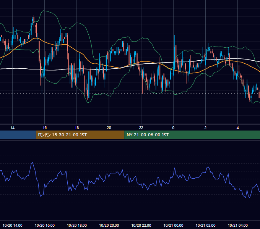Click the 20 hour label on price chart axis
This screenshot has height=229, width=260.
click(109, 128)
